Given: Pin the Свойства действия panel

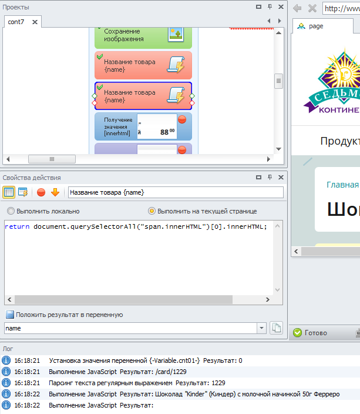Looking at the screenshot, I should (x=270, y=177).
